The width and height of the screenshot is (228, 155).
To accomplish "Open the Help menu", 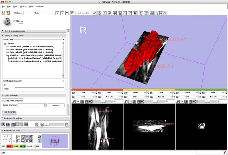I will pos(31,7).
